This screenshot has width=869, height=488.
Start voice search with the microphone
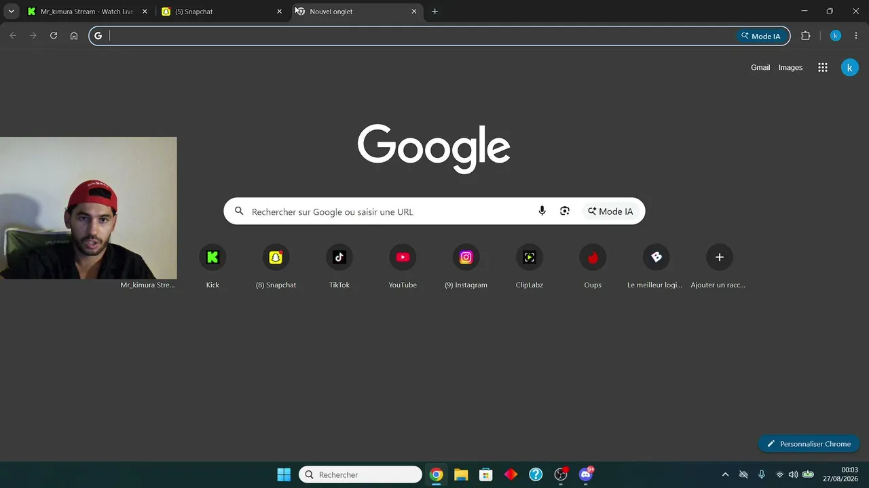(x=542, y=211)
